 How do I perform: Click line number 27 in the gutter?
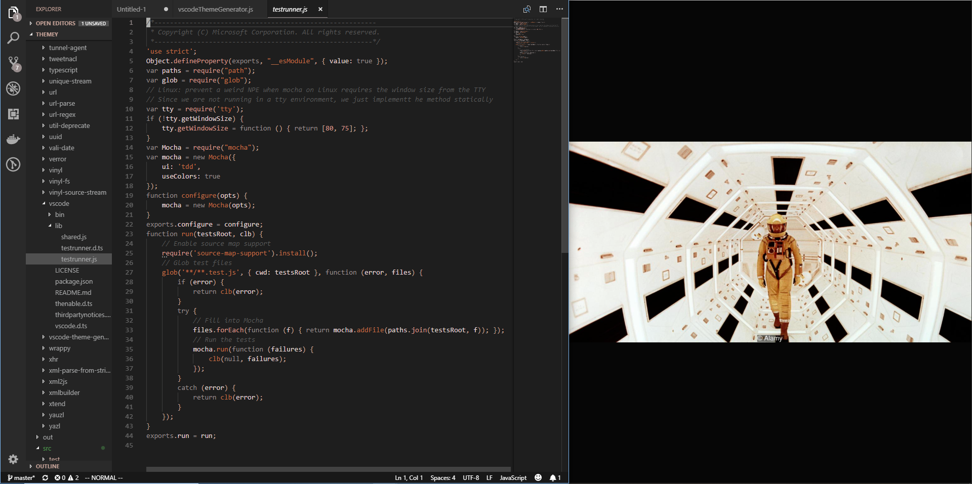pos(129,273)
